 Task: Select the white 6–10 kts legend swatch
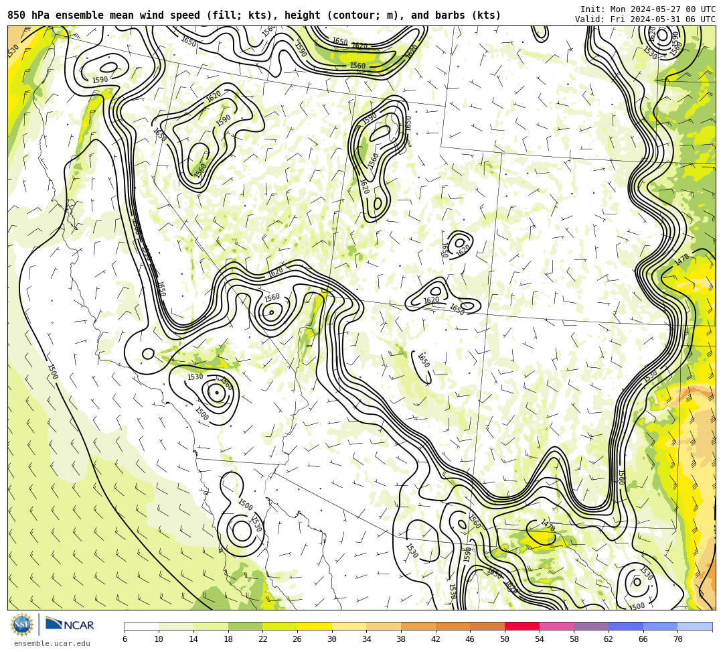[x=141, y=626]
